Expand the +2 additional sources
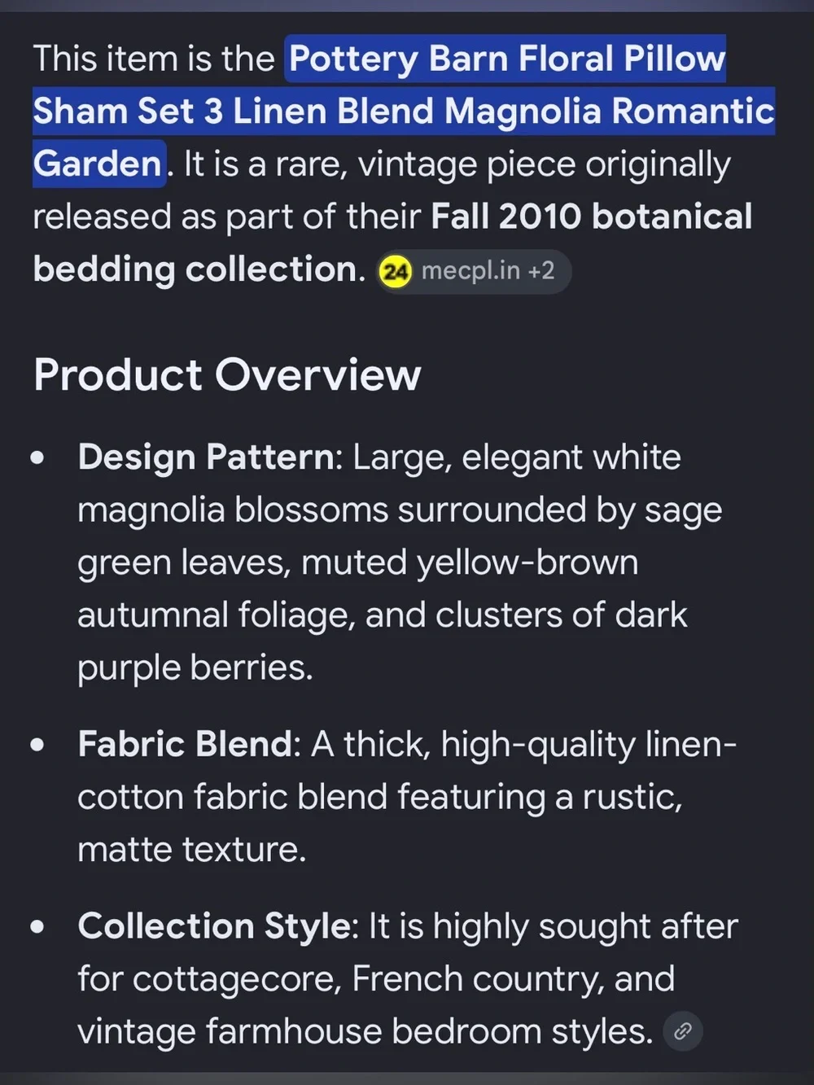This screenshot has width=814, height=1085. click(x=541, y=270)
